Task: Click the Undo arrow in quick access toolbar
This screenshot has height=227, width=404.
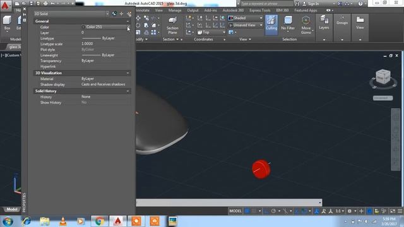Action: pyautogui.click(x=52, y=4)
